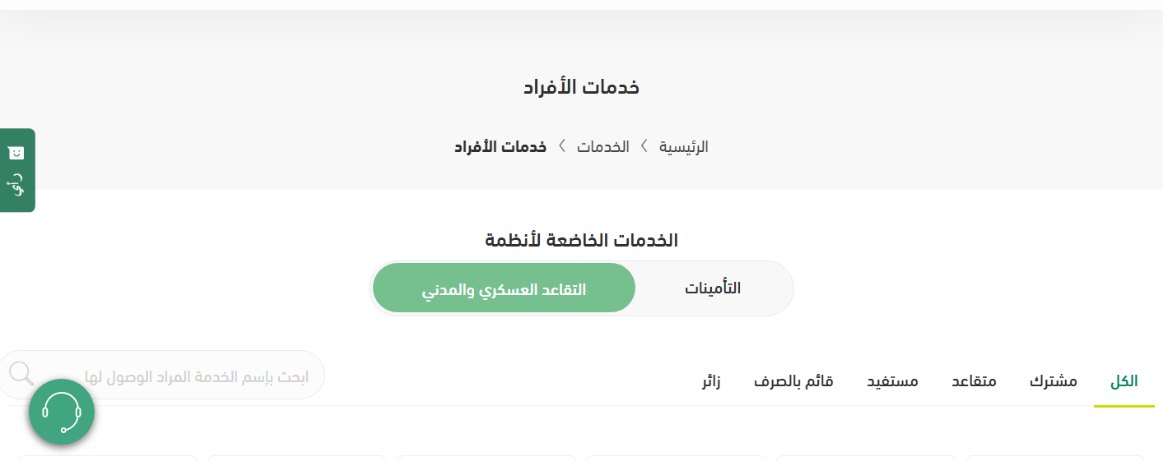Click the current خدمات الأفراد breadcrumb item
This screenshot has width=1163, height=461.
(500, 147)
